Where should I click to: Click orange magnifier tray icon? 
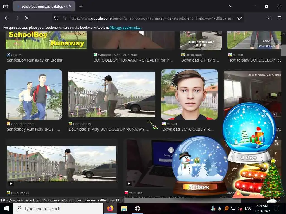[227, 208]
